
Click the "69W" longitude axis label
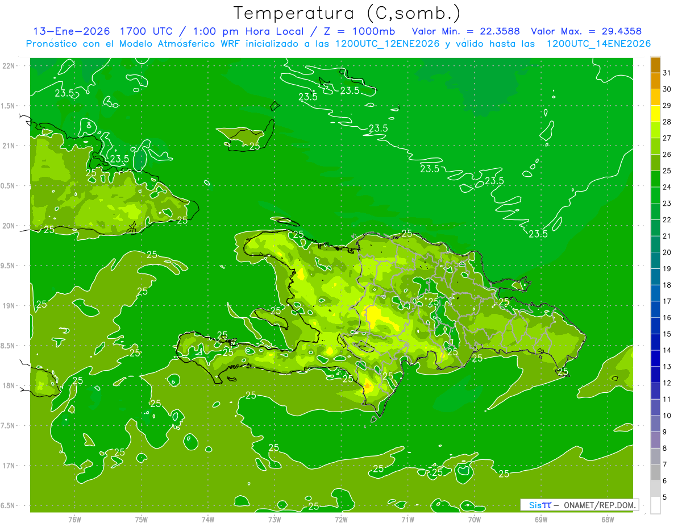pos(541,519)
